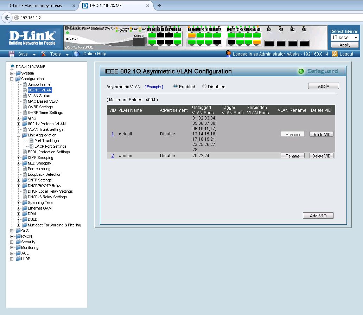The image size is (363, 315).
Task: Click the D-Link logo
Action: pyautogui.click(x=32, y=38)
